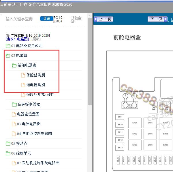Open the 03 电源电路图 page

[29, 124]
